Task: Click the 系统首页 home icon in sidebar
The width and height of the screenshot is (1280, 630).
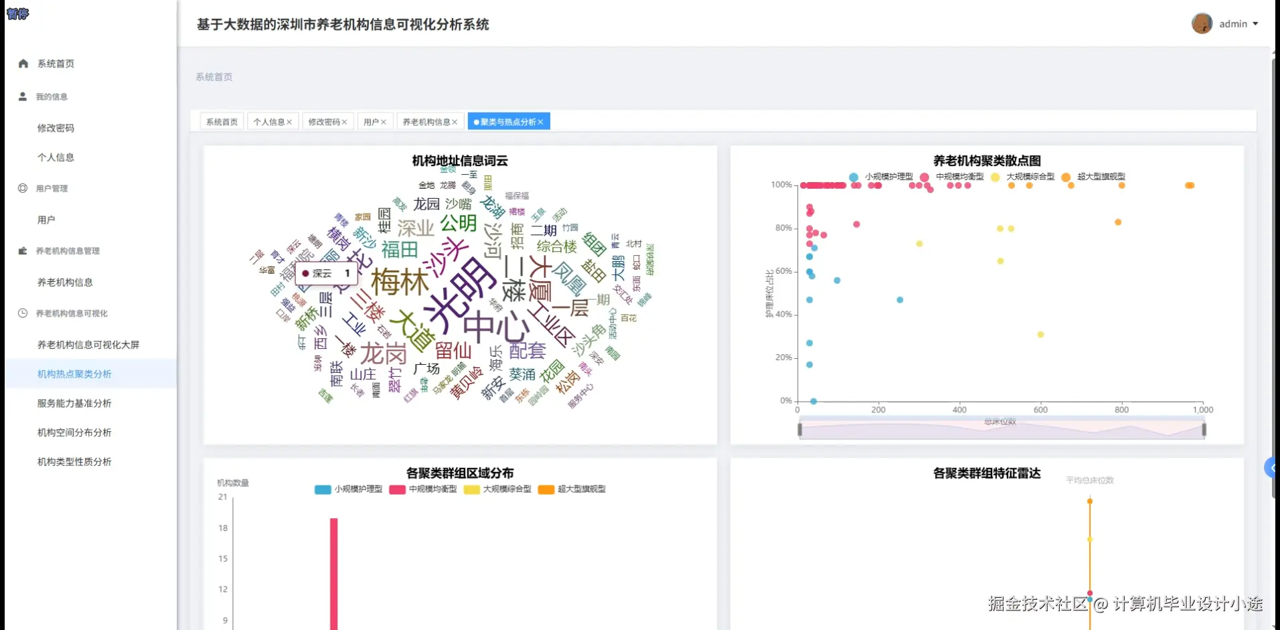Action: (22, 64)
